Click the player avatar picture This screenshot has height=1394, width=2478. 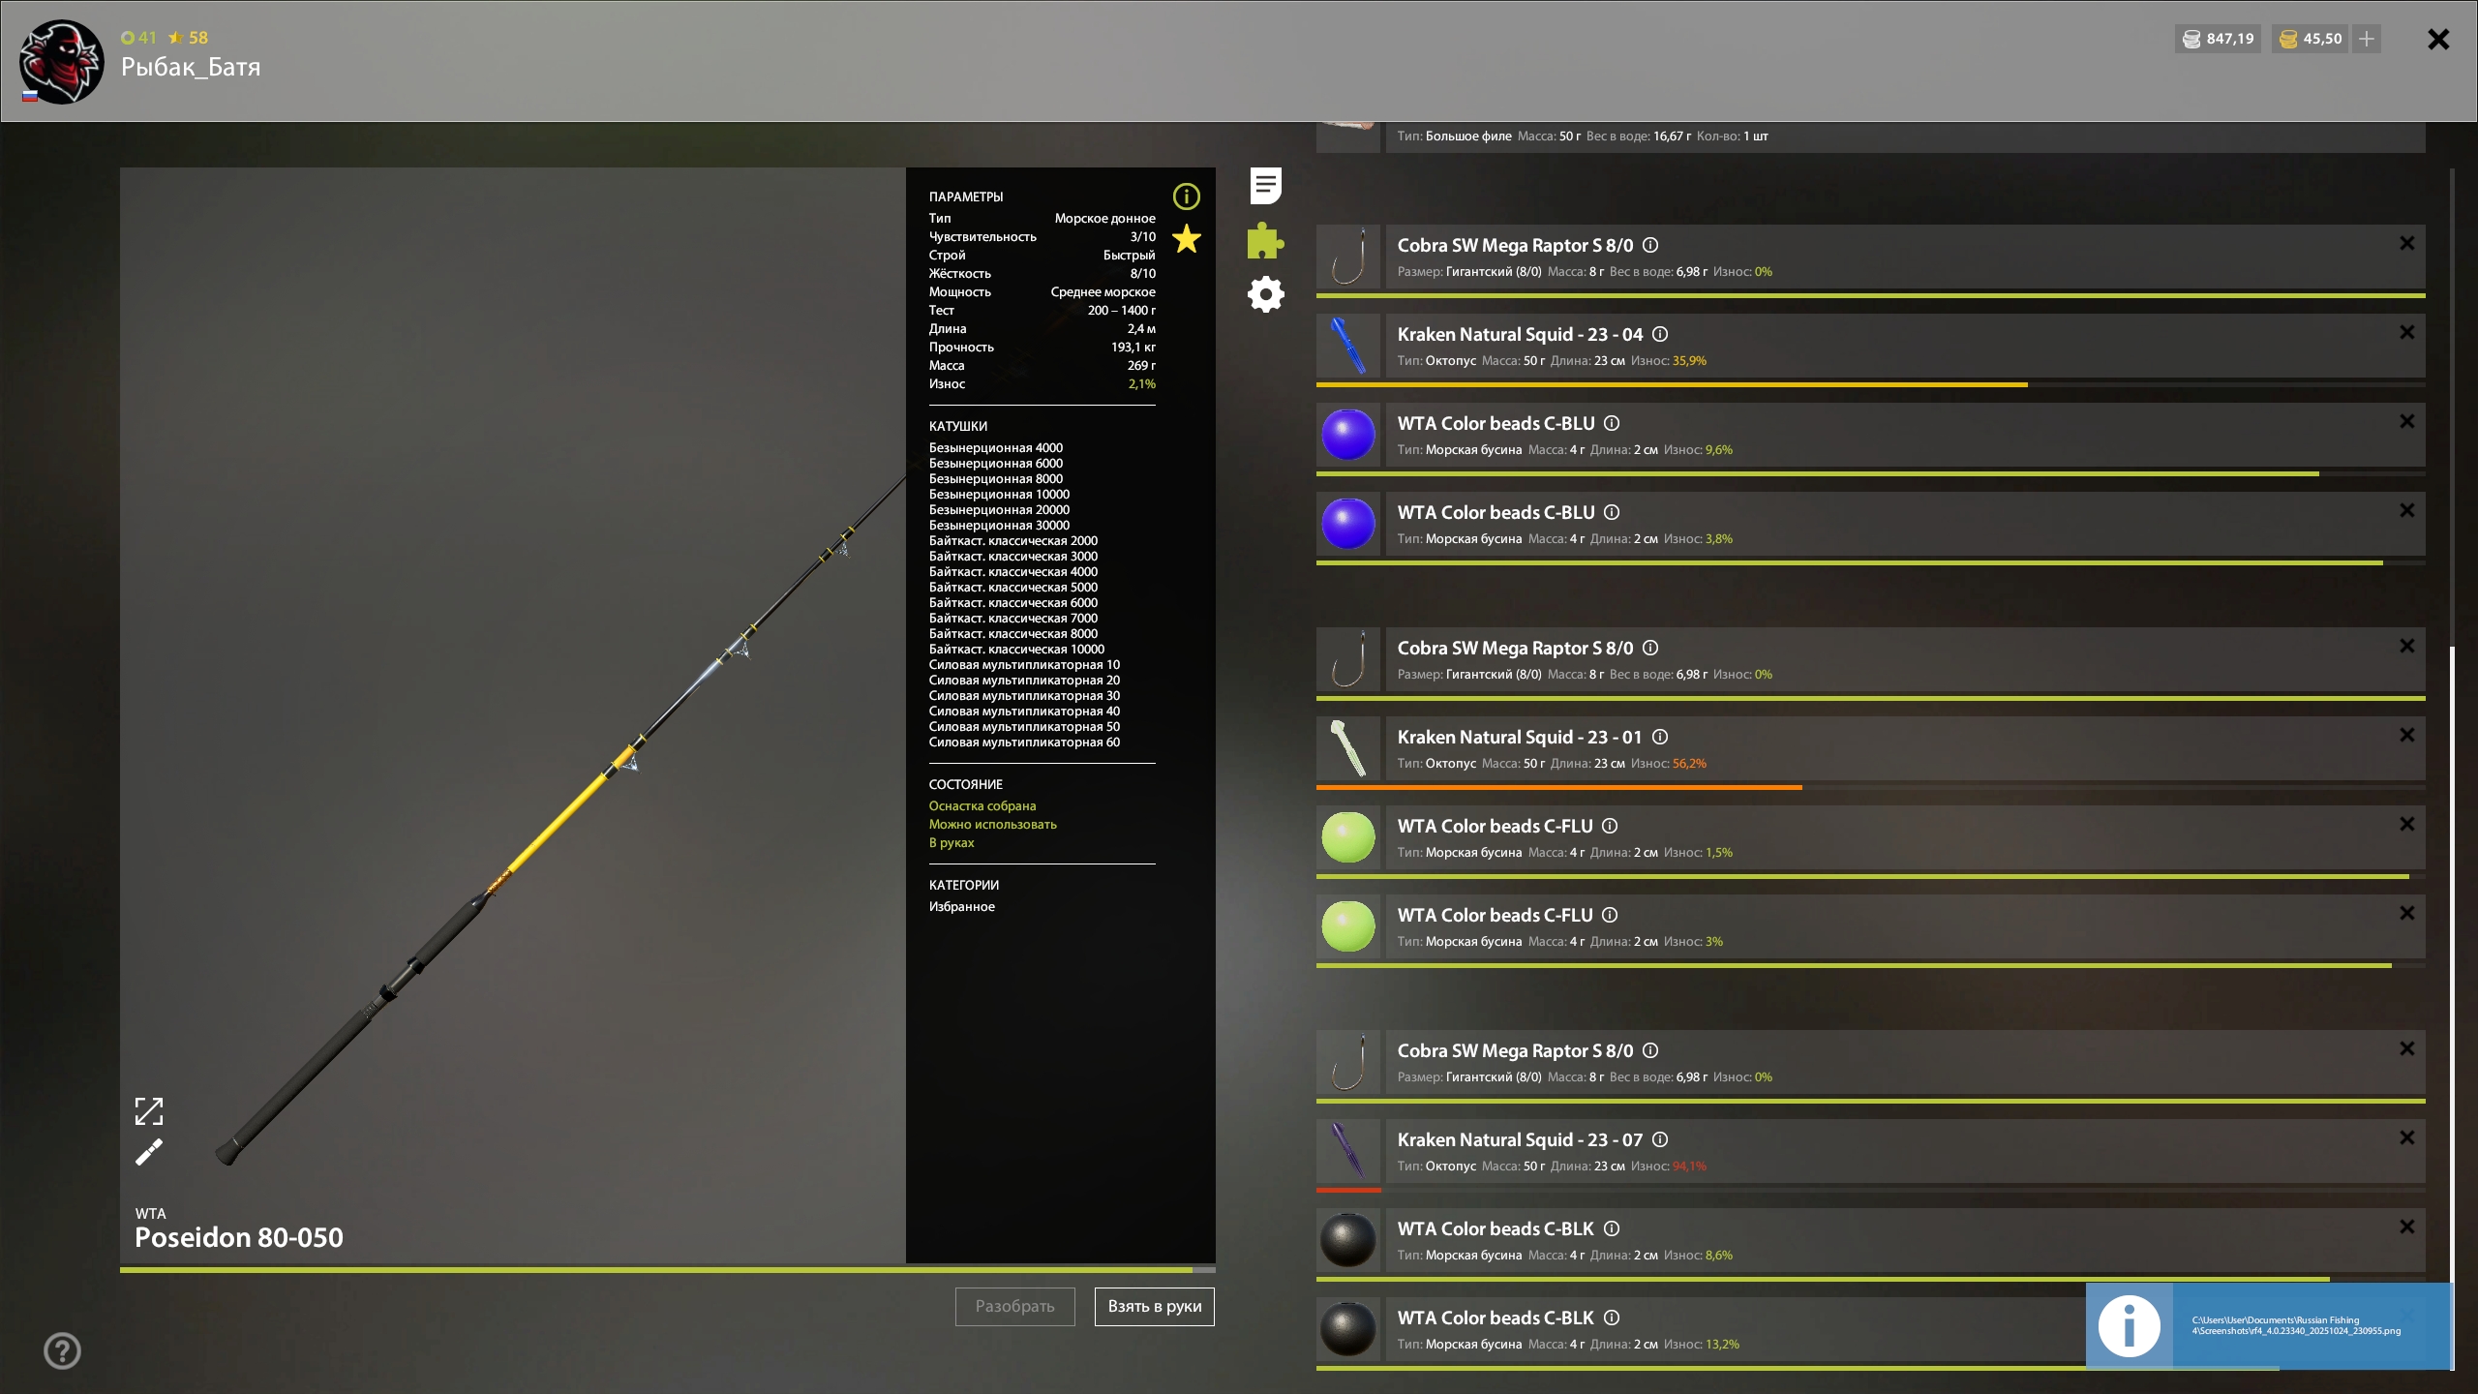pyautogui.click(x=62, y=62)
